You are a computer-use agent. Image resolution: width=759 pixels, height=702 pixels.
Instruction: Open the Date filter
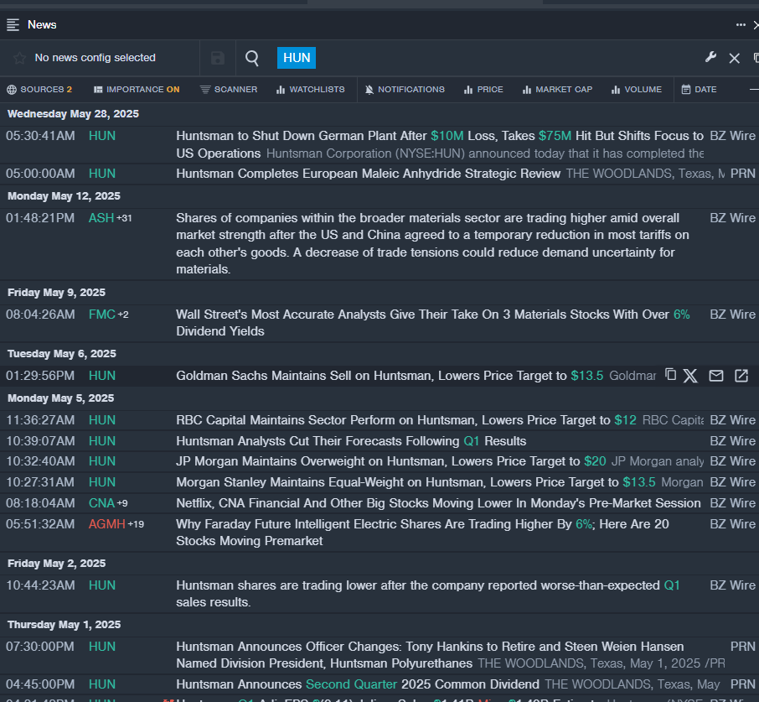(699, 90)
